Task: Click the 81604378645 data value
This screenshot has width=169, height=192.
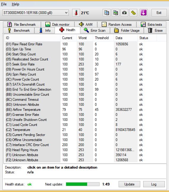Action: pos(125,130)
